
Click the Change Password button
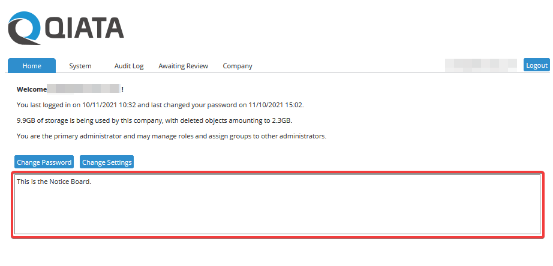(44, 162)
